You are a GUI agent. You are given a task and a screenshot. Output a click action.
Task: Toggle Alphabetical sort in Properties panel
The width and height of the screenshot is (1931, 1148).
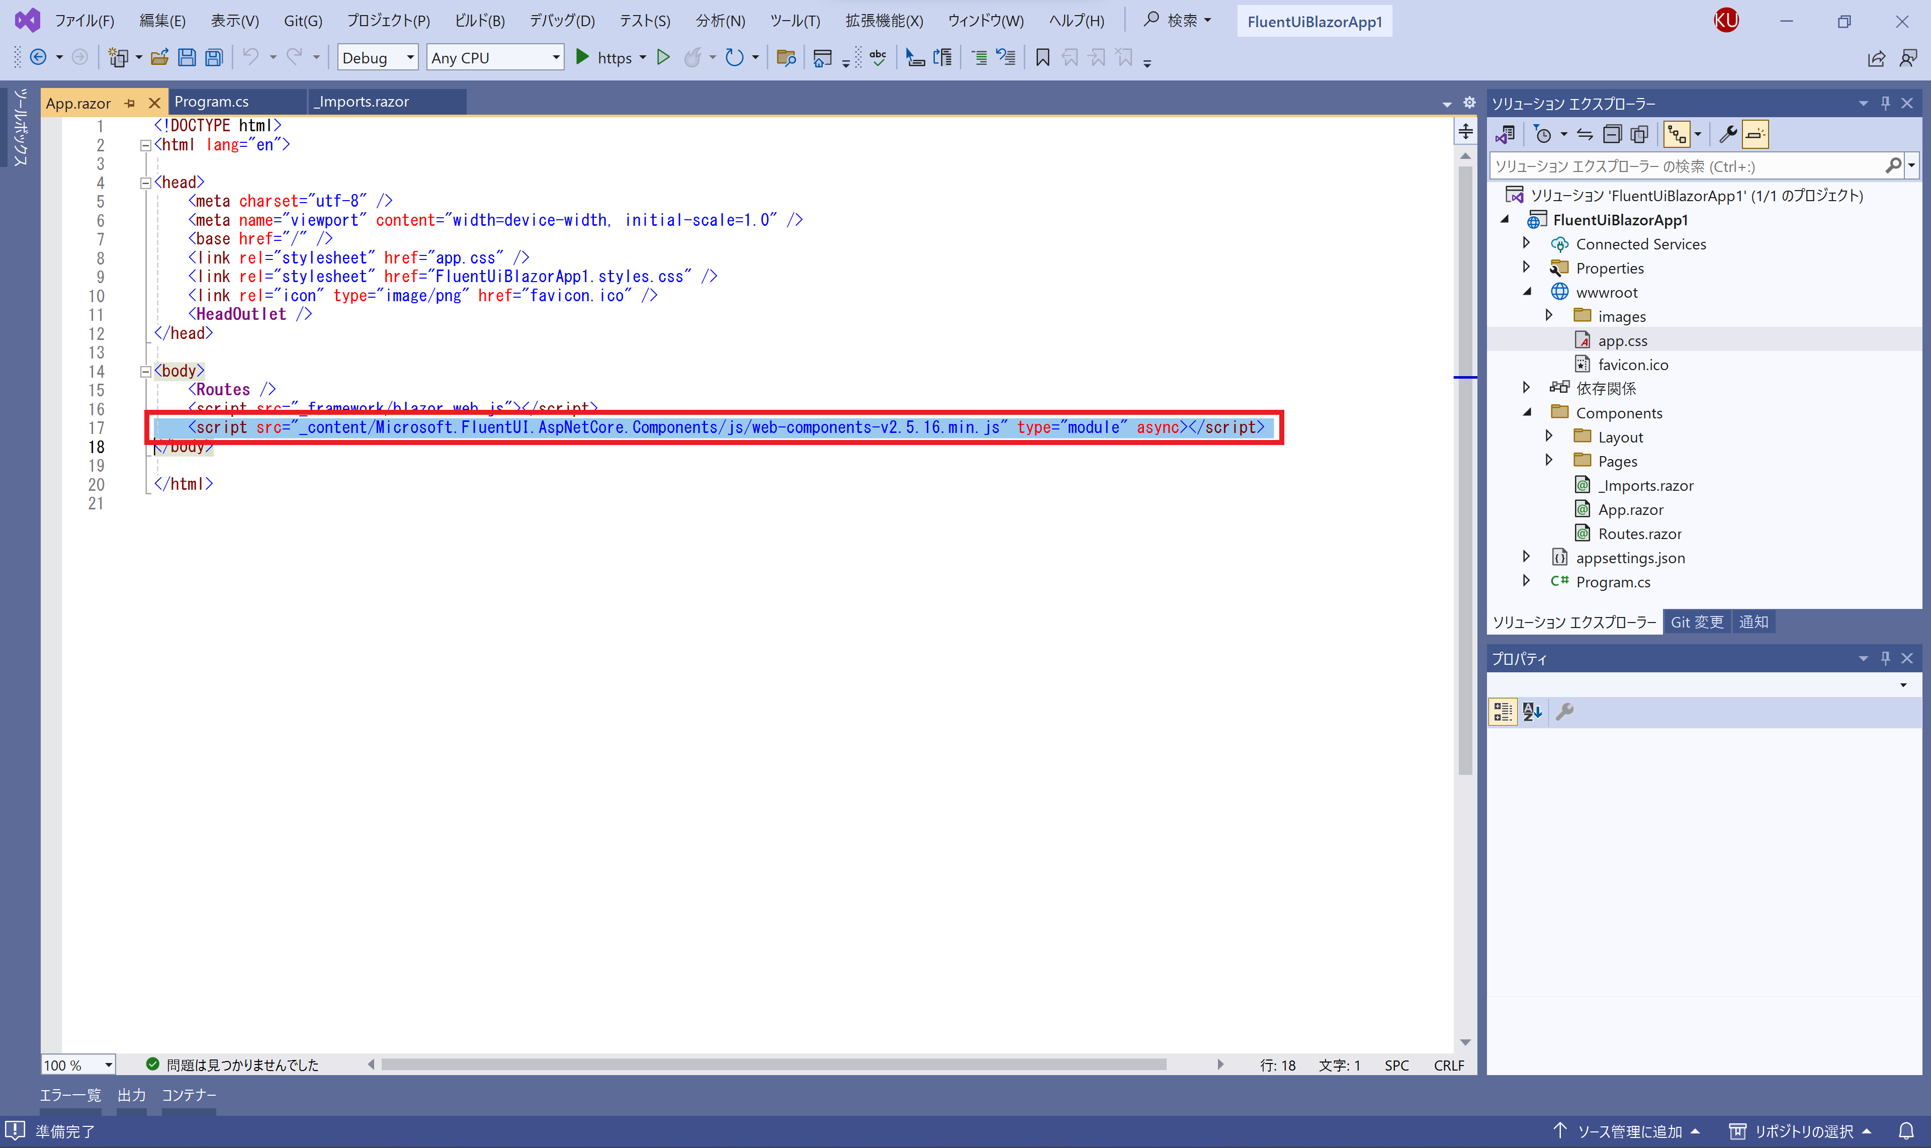(x=1532, y=712)
